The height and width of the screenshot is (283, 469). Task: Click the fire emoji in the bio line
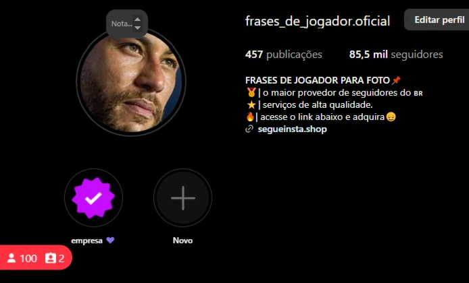point(250,117)
